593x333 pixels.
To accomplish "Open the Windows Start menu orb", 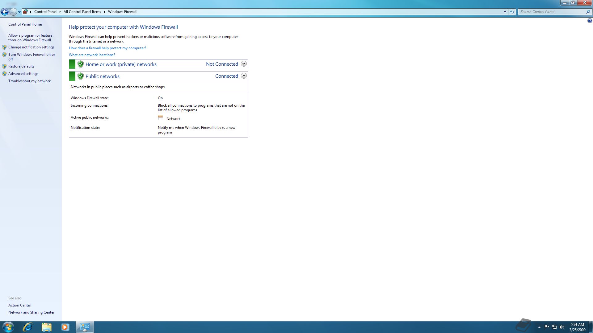I will [x=8, y=327].
